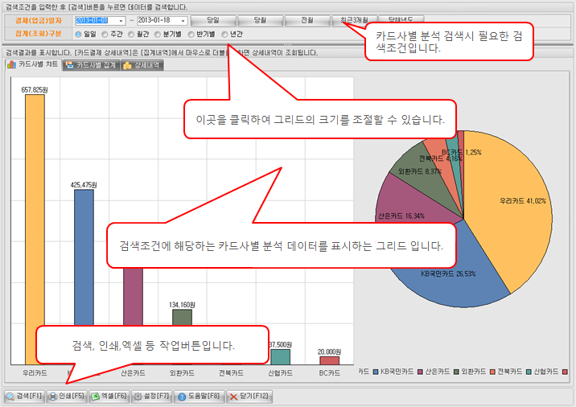Viewport: 576px width, 407px height.
Task: Click the BC카드 20,000원 red bar
Action: 330,360
